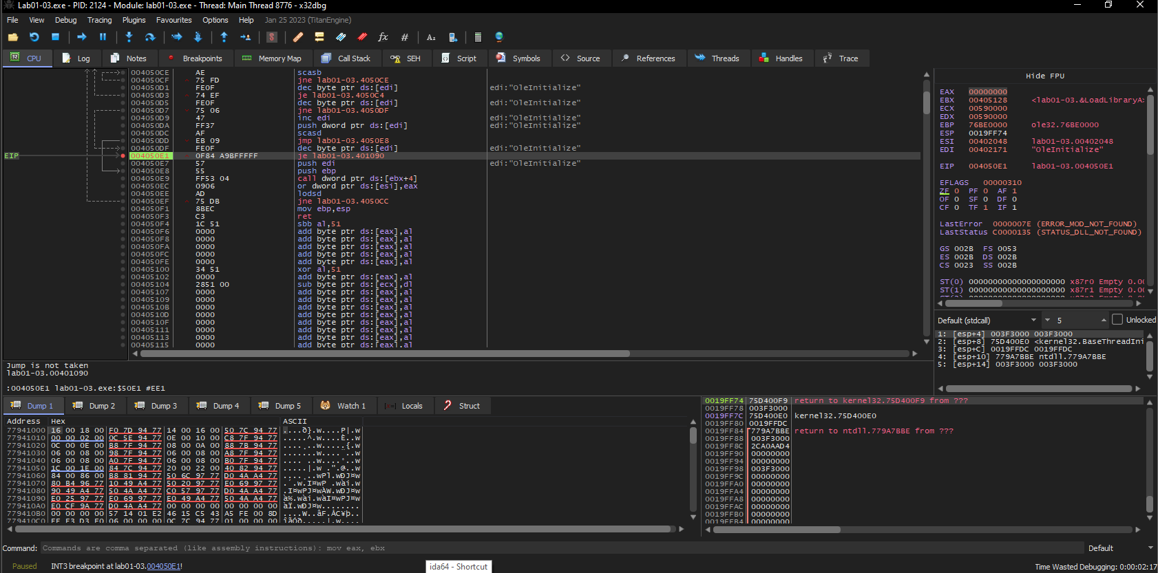The image size is (1158, 573).
Task: Open the Calculator icon
Action: pyautogui.click(x=478, y=37)
